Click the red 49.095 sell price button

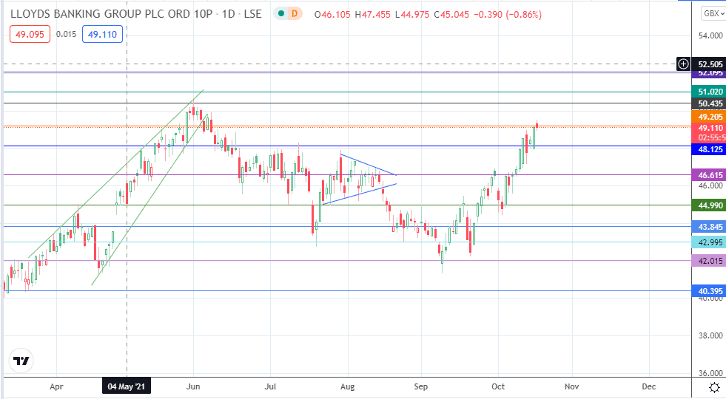pos(30,34)
